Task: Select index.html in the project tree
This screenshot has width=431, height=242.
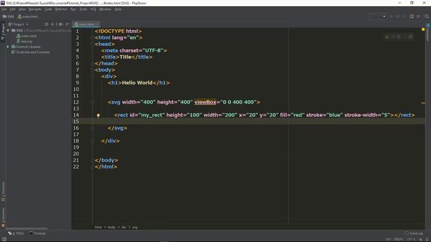Action: 27,36
